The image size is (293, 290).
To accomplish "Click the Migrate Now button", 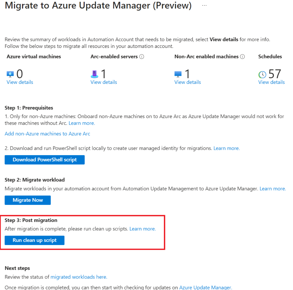I will (28, 200).
